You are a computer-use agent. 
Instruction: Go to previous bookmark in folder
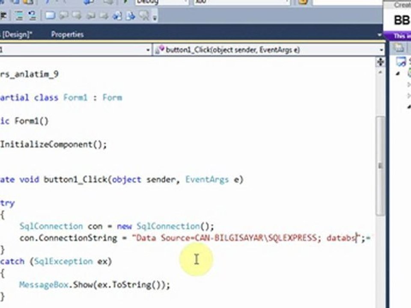pyautogui.click(x=90, y=16)
